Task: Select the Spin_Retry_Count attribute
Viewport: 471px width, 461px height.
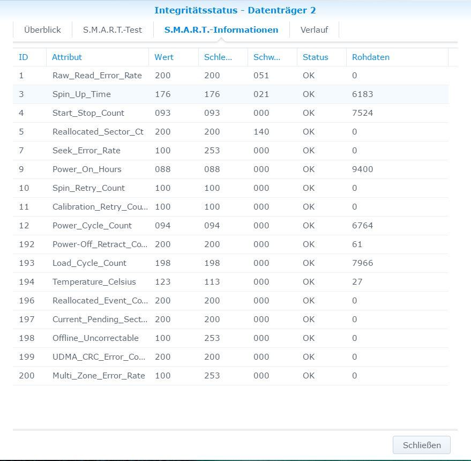Action: [x=88, y=188]
